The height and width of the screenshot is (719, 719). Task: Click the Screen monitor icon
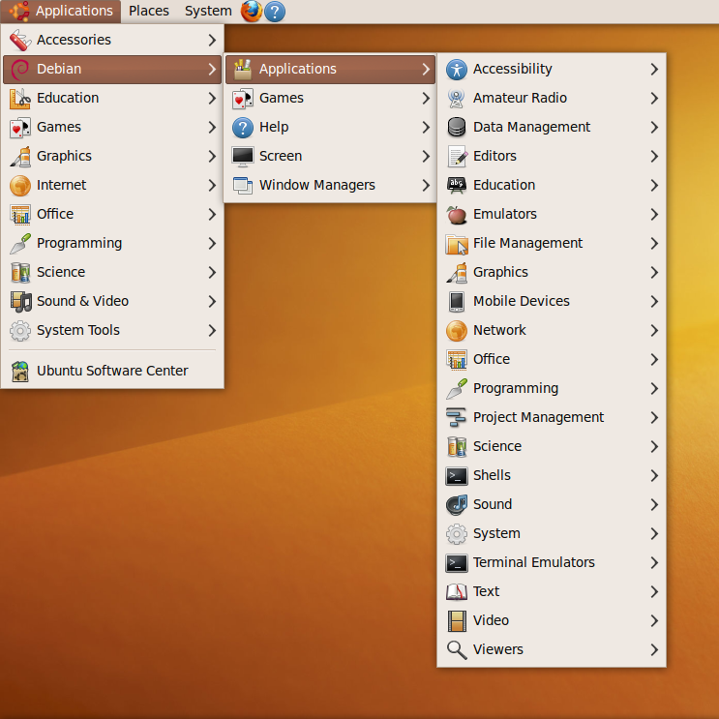tap(243, 157)
